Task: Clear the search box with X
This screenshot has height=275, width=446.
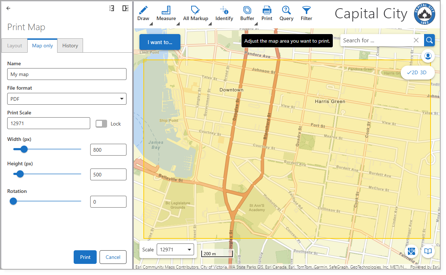Action: click(416, 40)
